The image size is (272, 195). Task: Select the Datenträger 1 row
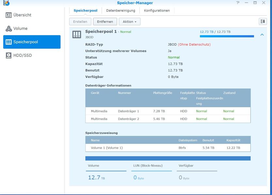(x=168, y=111)
